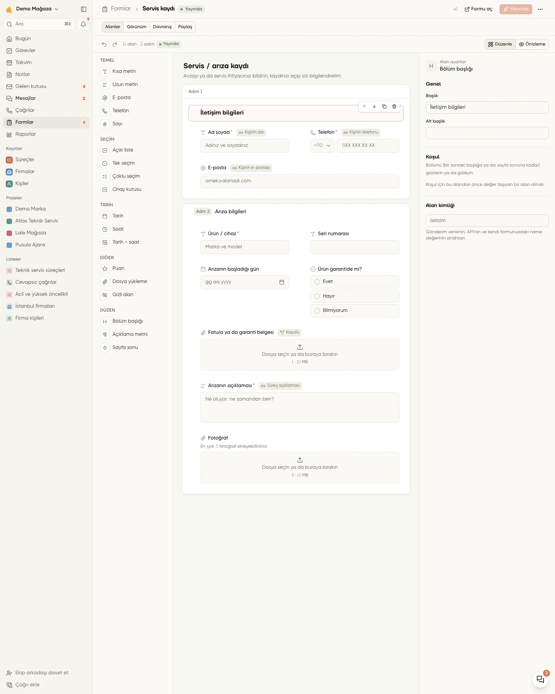Image resolution: width=555 pixels, height=694 pixels.
Task: Click the Başlık input field
Action: coord(487,108)
